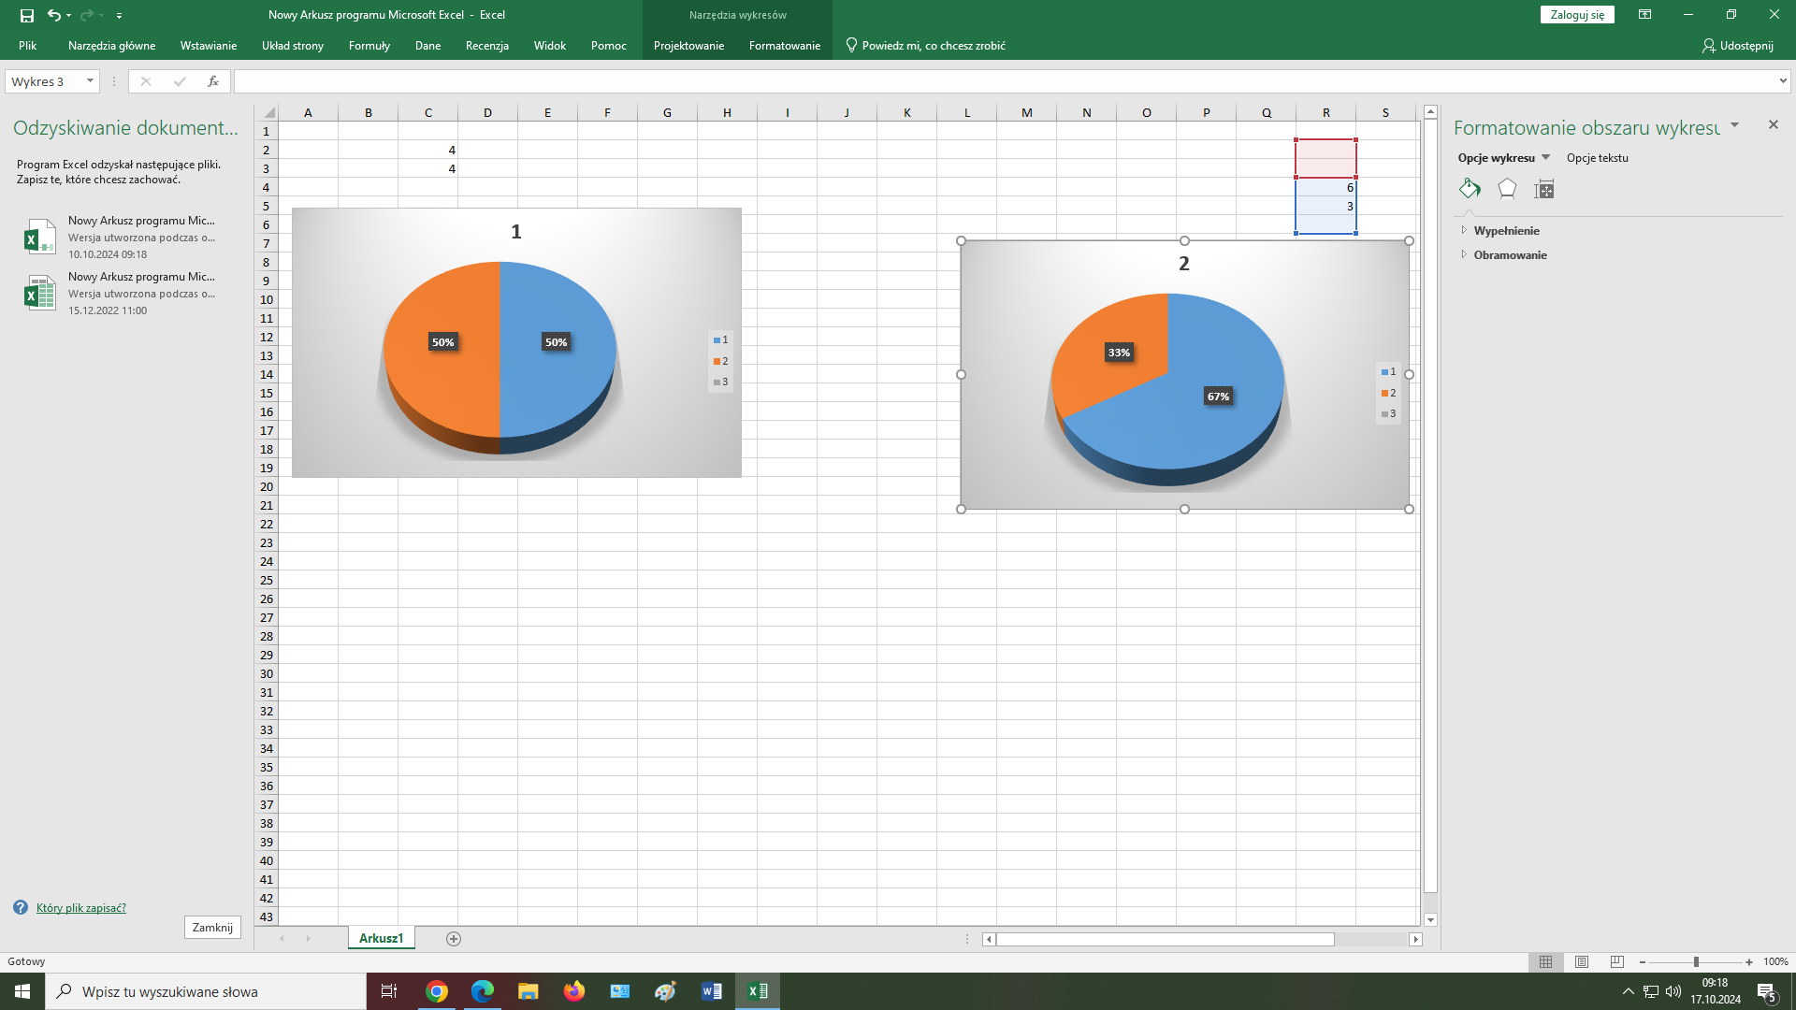Open the Który plik zapisać? link
1796x1010 pixels.
[x=80, y=908]
